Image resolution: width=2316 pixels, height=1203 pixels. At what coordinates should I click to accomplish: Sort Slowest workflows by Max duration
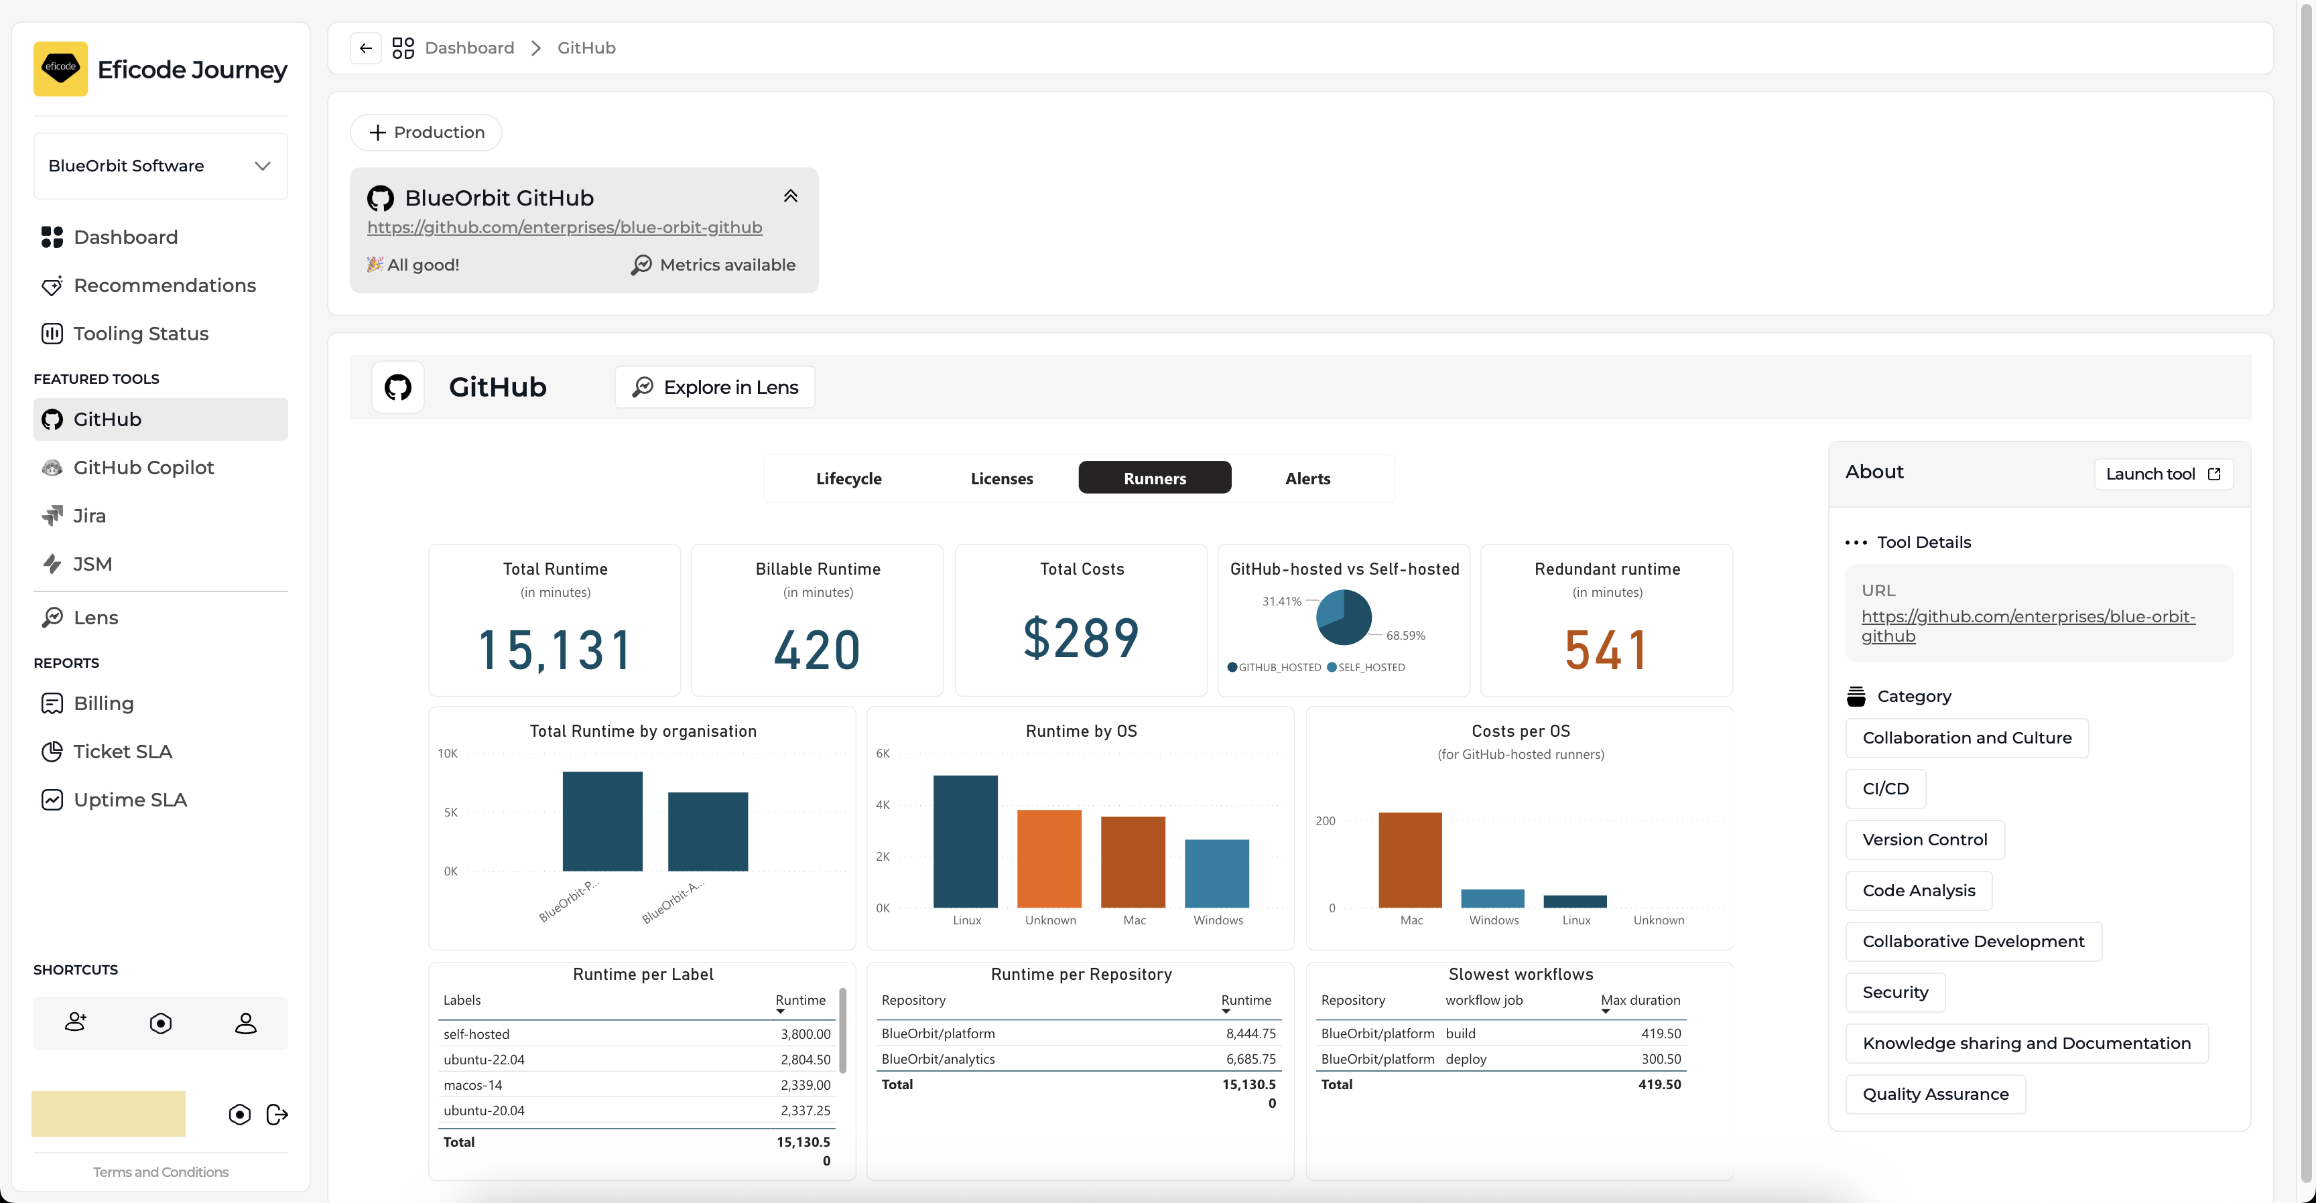[1640, 1000]
